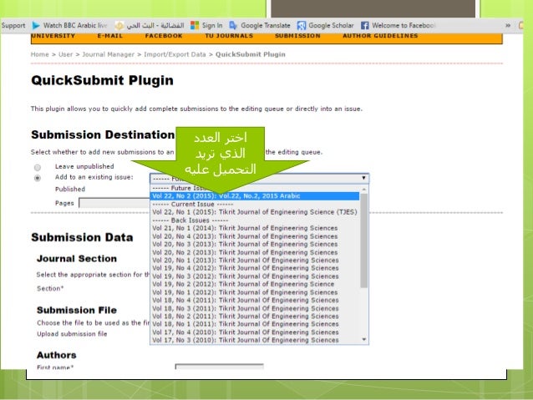The image size is (533, 400).
Task: Click the dropdown list scroll-down arrow
Action: 363,339
